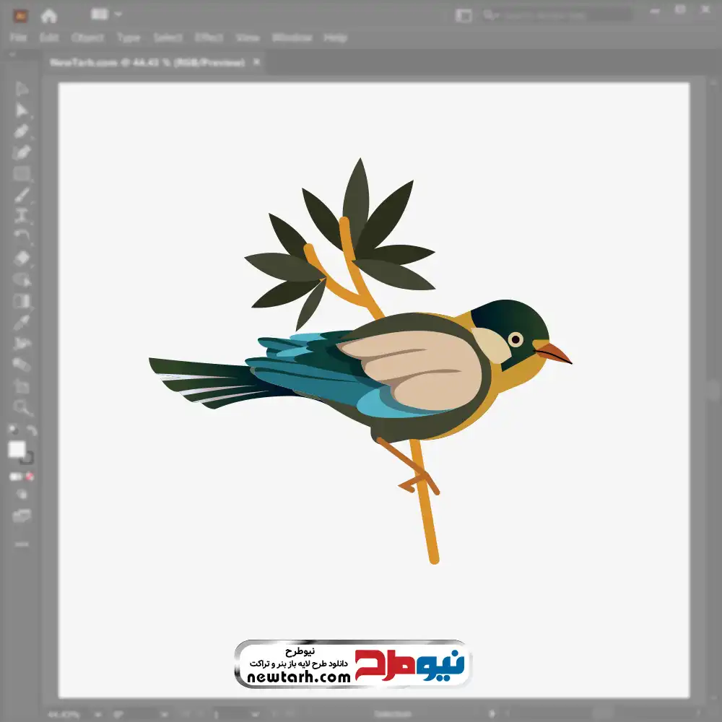
Task: Click the white Fill color swatch
Action: coord(17,450)
